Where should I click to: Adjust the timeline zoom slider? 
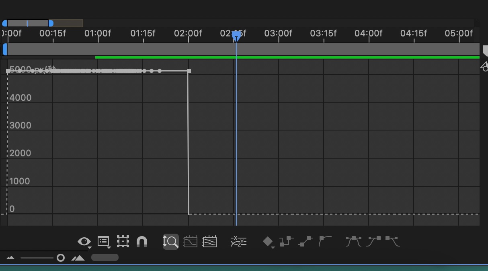(60, 257)
